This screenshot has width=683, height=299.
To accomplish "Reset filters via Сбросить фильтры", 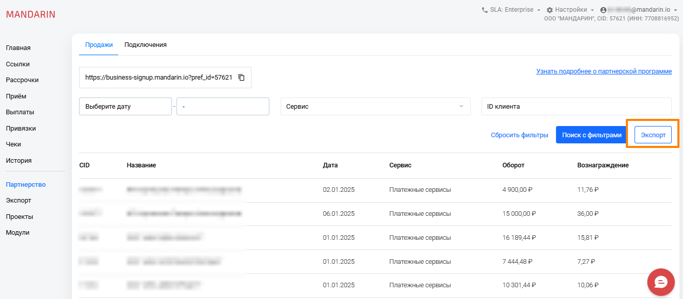I will pyautogui.click(x=519, y=135).
